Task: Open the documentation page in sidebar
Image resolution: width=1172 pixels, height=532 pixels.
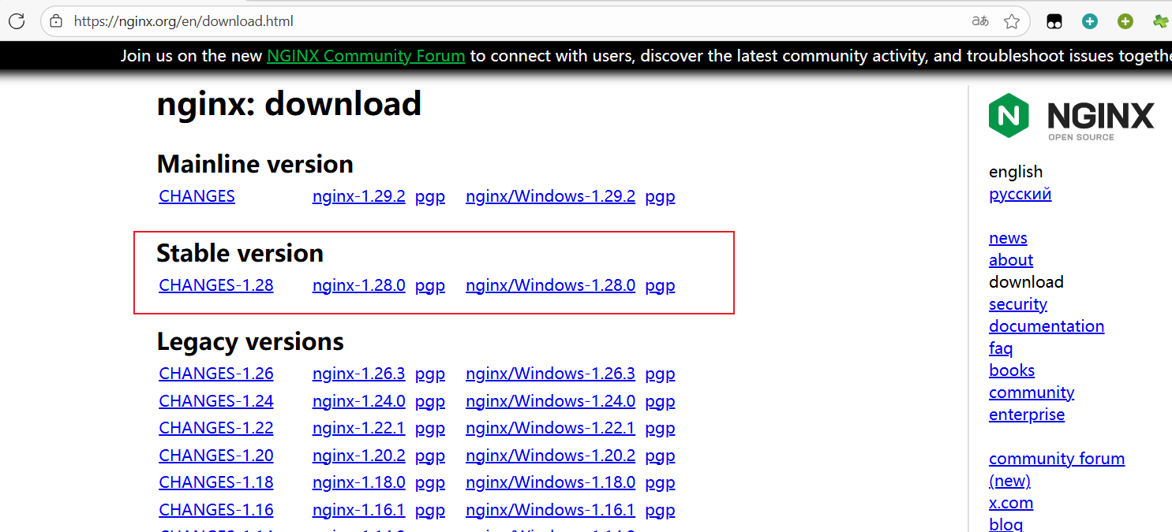Action: point(1047,326)
